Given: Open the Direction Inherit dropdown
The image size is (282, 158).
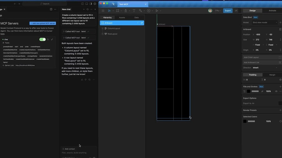Looking at the screenshot, I should pyautogui.click(x=264, y=67).
